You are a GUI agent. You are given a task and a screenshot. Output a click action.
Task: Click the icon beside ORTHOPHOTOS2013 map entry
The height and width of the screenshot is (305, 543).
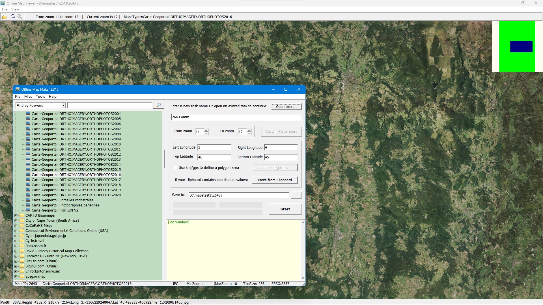click(x=28, y=159)
